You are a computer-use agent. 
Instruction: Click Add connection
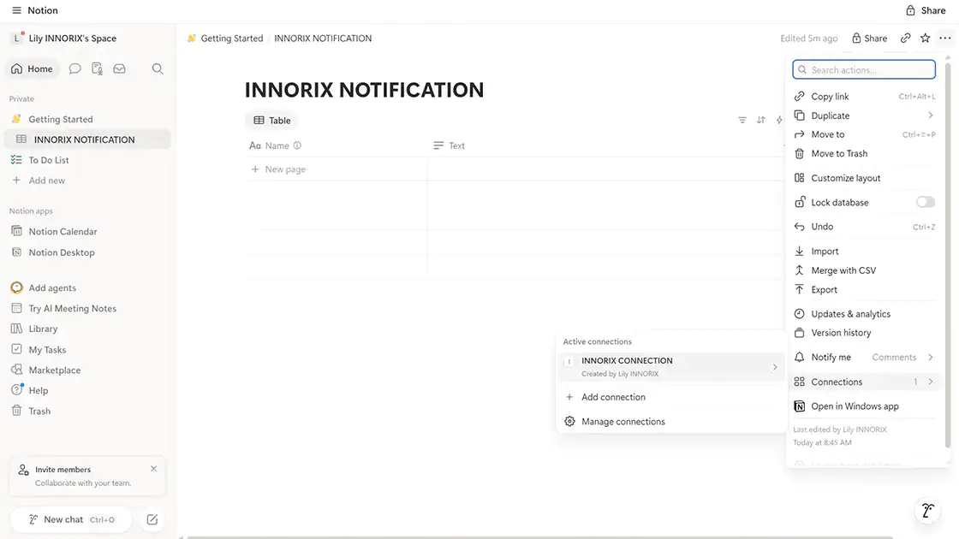(671, 397)
